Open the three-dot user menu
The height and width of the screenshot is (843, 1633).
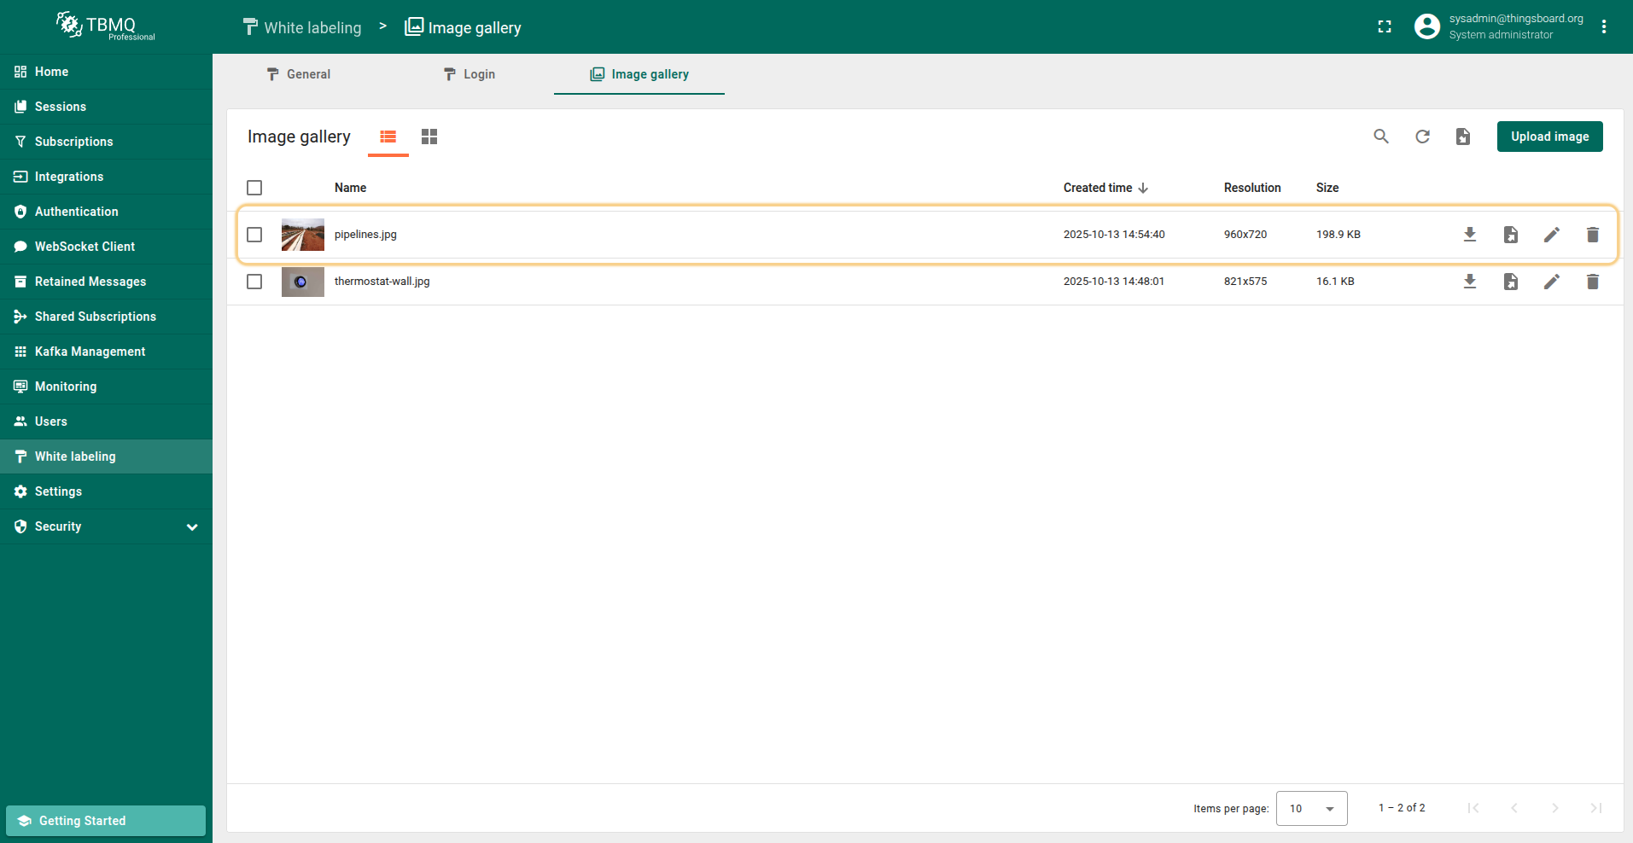pyautogui.click(x=1604, y=27)
